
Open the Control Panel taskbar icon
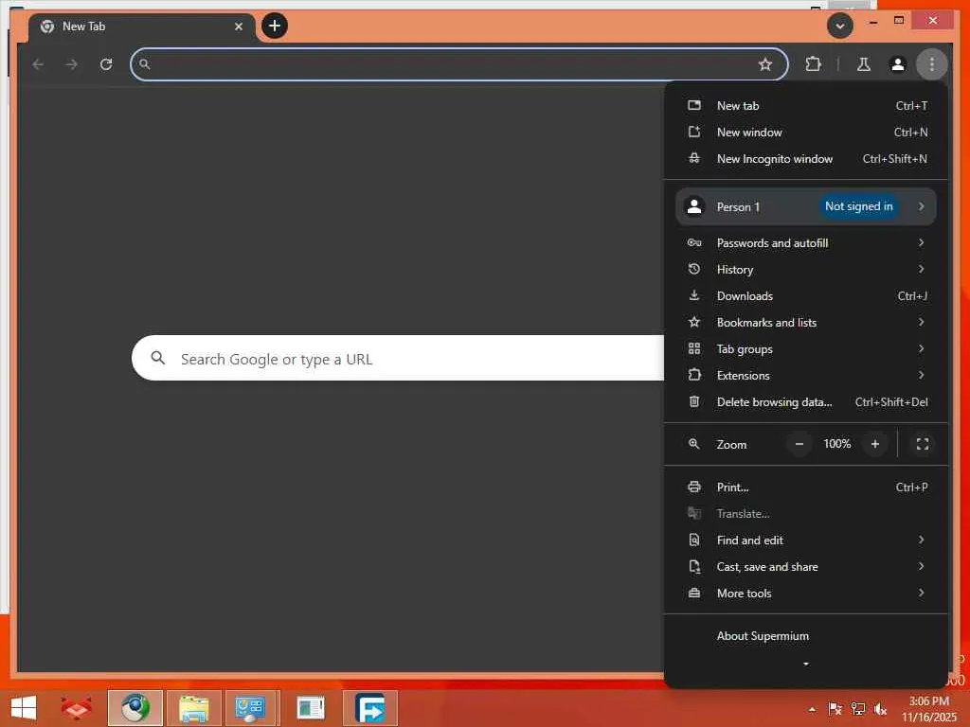[x=252, y=708]
